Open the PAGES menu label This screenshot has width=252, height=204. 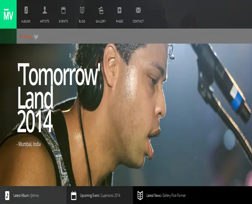119,21
